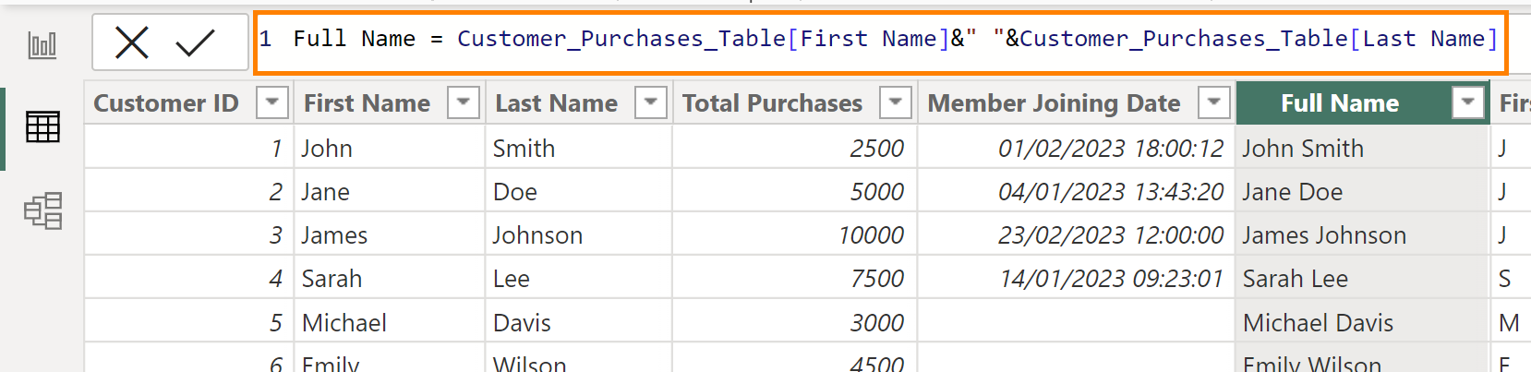This screenshot has height=372, width=1531.
Task: Expand the First Name column filter arrow
Action: click(464, 102)
